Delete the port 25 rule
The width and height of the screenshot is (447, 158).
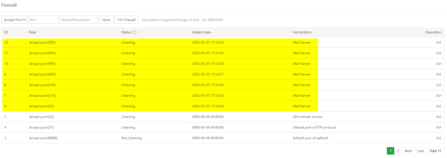(x=439, y=106)
